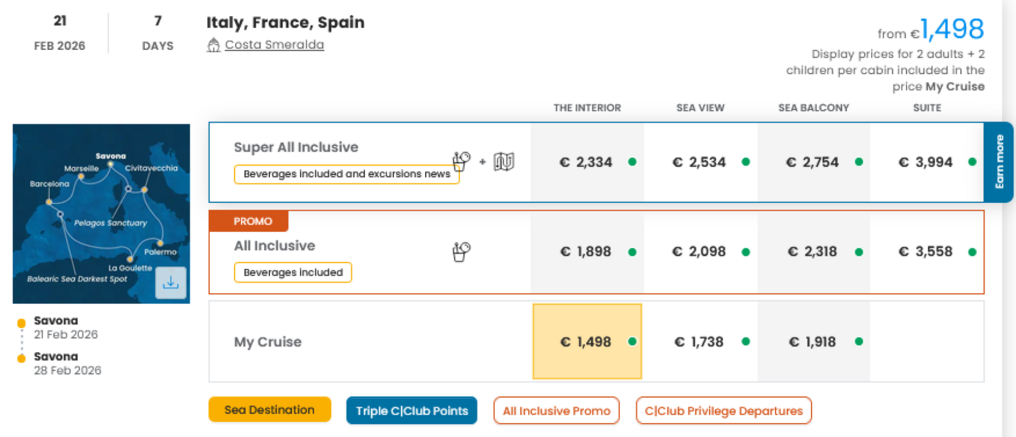This screenshot has width=1016, height=437.
Task: Choose All Inclusive sea balcony € 2,318
Action: (x=812, y=252)
